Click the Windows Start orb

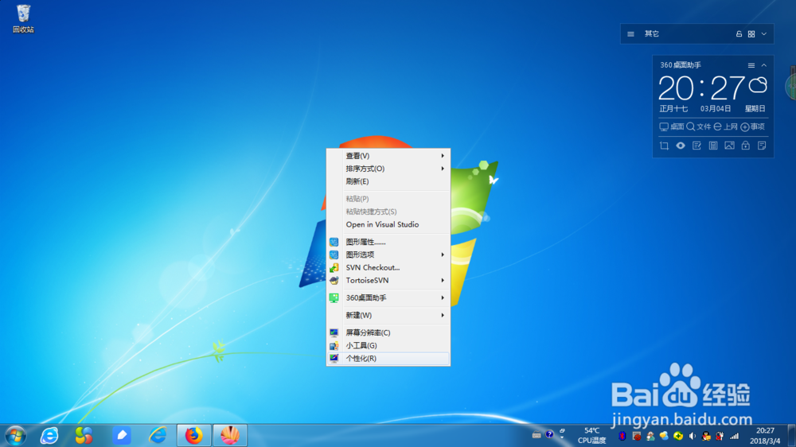point(16,435)
